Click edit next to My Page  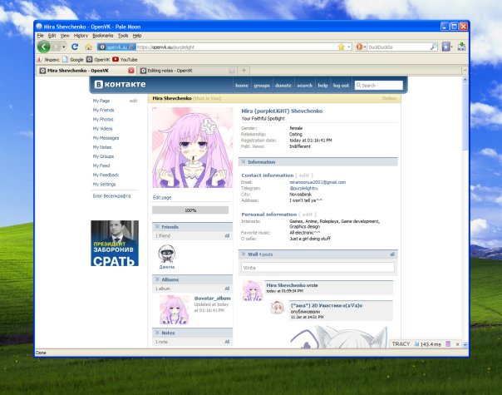[133, 101]
